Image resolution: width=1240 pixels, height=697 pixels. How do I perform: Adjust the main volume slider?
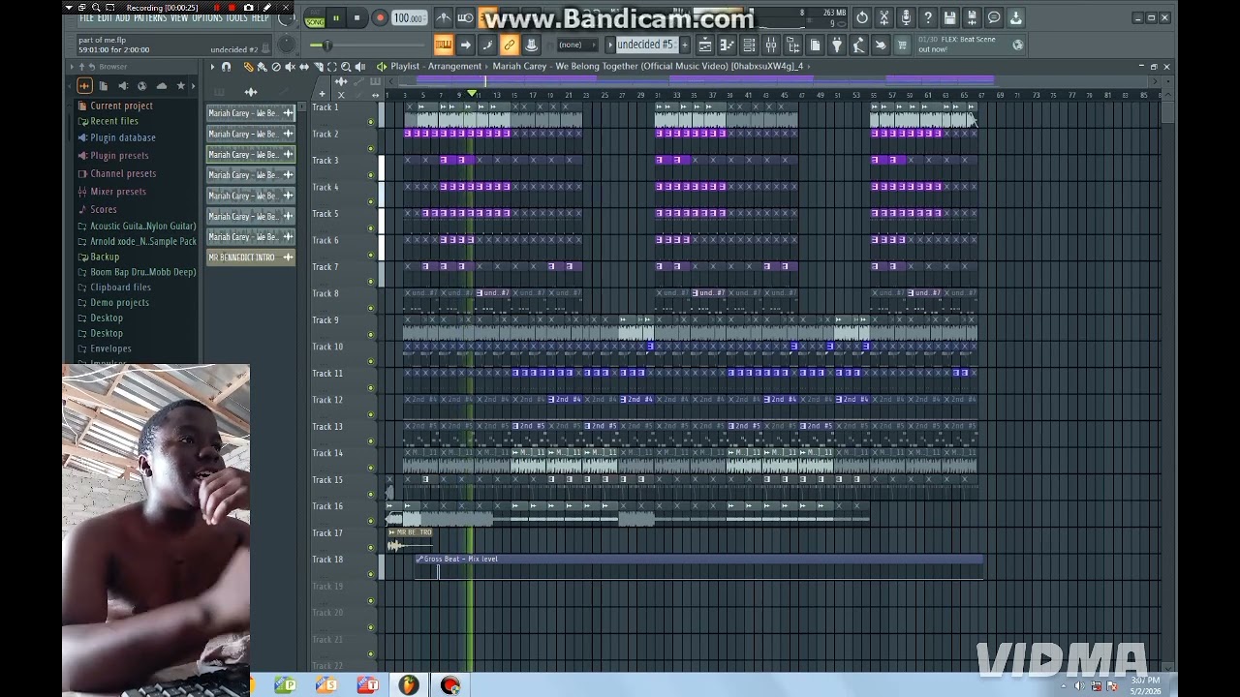[326, 45]
